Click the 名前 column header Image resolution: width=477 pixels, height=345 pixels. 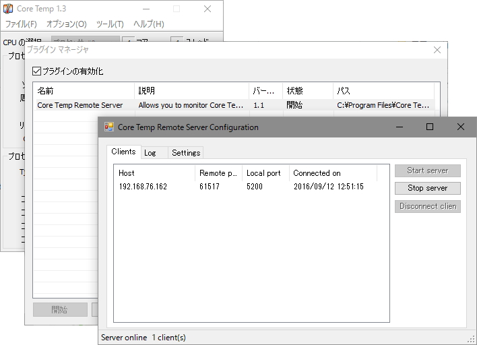(84, 91)
